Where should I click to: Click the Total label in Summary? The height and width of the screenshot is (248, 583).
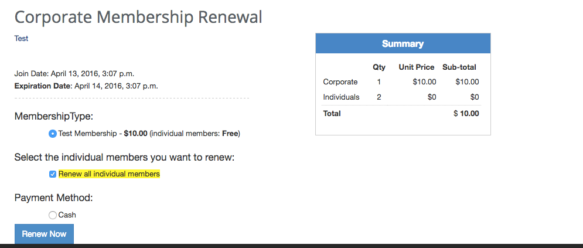(x=332, y=114)
